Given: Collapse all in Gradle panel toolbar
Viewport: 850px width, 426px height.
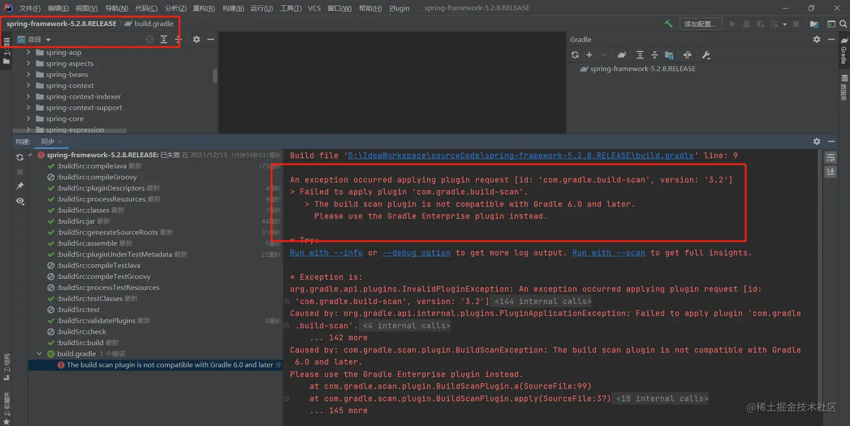Looking at the screenshot, I should tap(654, 55).
